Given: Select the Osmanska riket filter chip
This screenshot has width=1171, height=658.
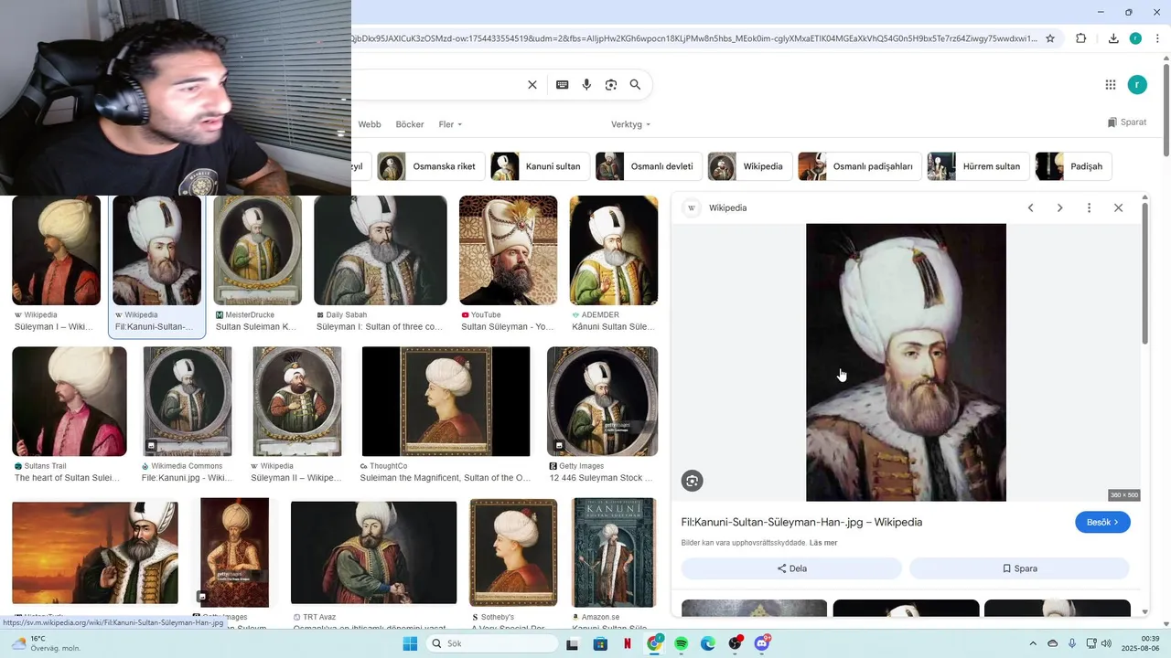Looking at the screenshot, I should tap(429, 166).
